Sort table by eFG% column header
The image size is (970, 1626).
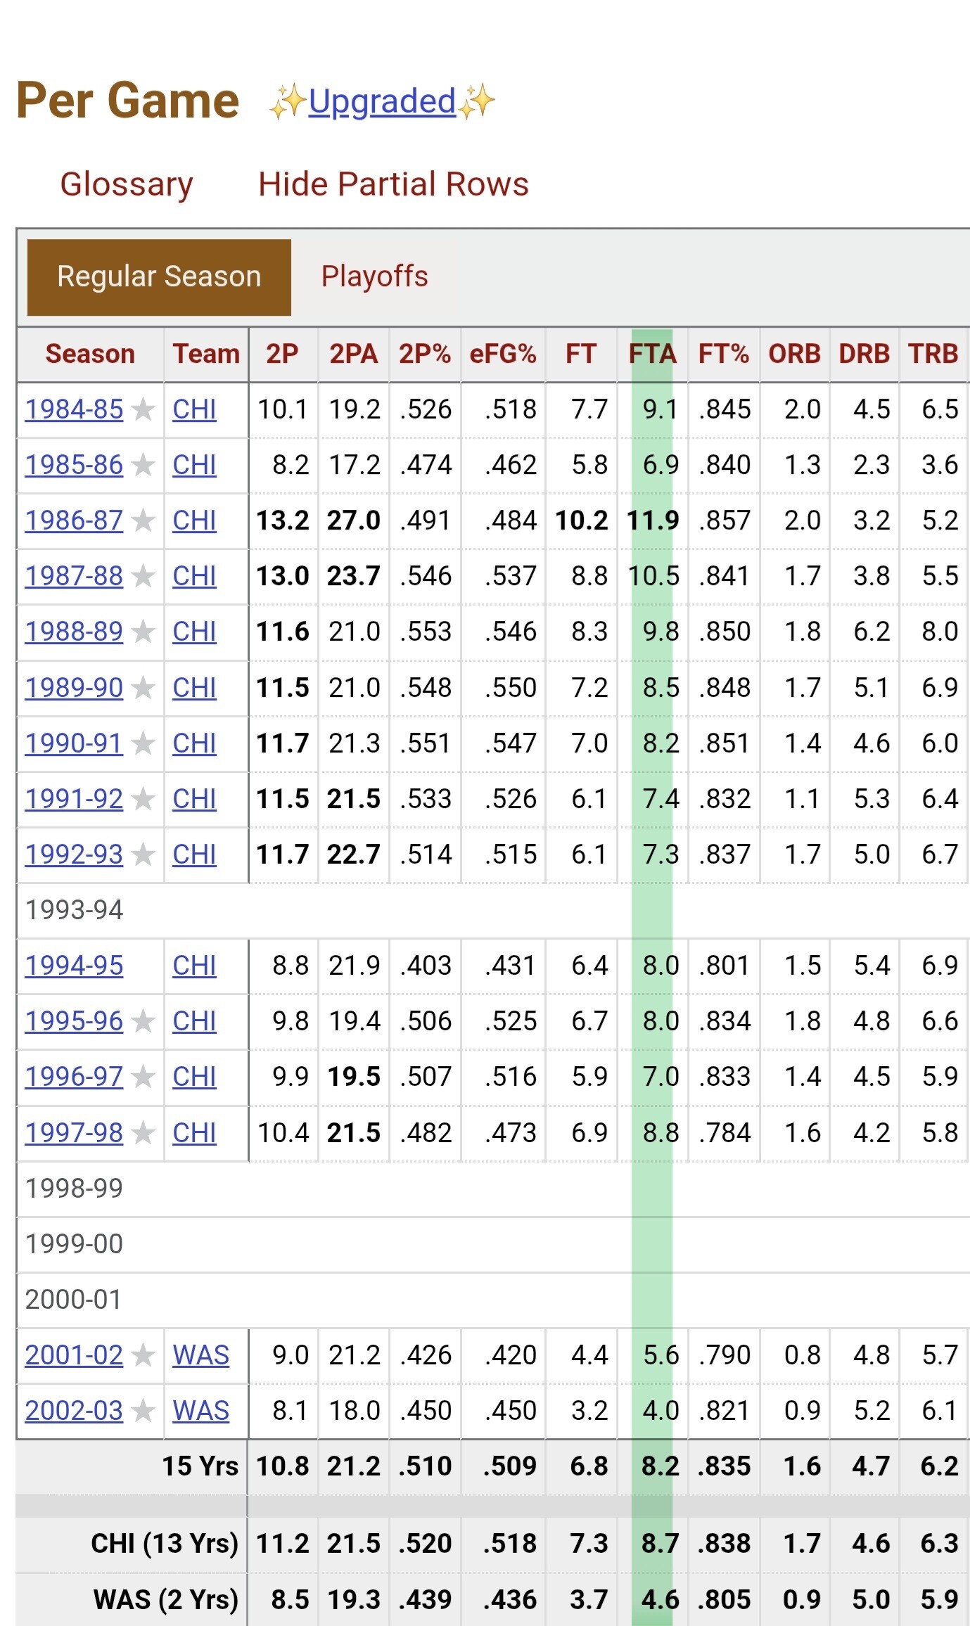pos(502,354)
